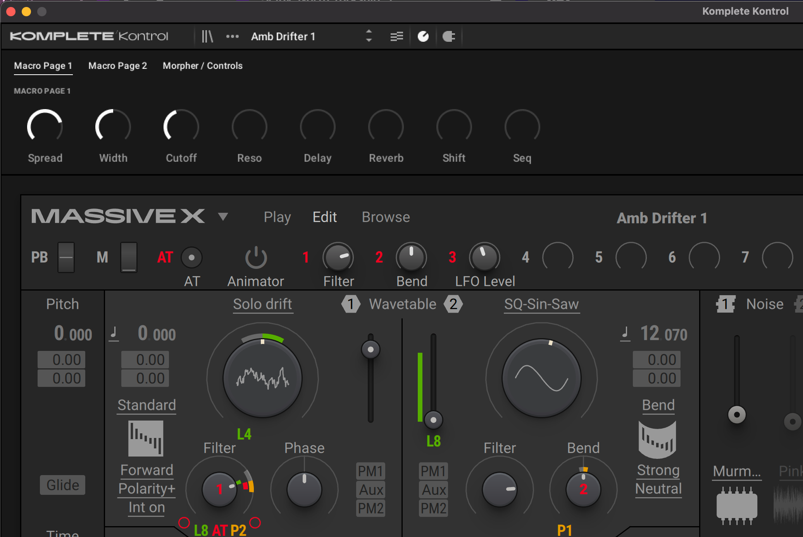
Task: Click macro 2 Bend knob
Action: coord(412,257)
